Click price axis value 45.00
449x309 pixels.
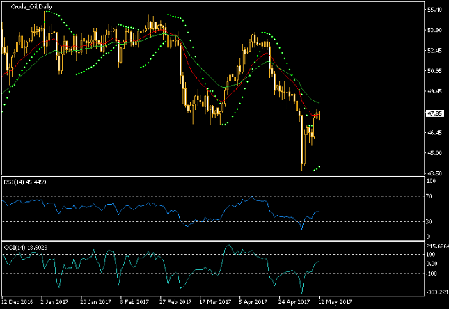pyautogui.click(x=434, y=153)
